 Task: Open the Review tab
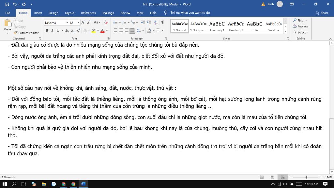(x=125, y=13)
